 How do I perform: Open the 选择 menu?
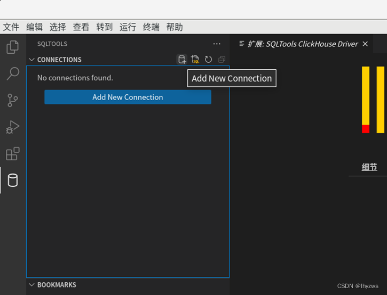tap(58, 27)
